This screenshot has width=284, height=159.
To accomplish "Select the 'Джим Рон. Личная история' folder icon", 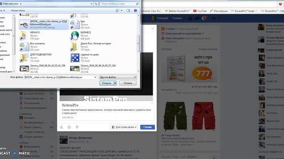I will point(74,46).
